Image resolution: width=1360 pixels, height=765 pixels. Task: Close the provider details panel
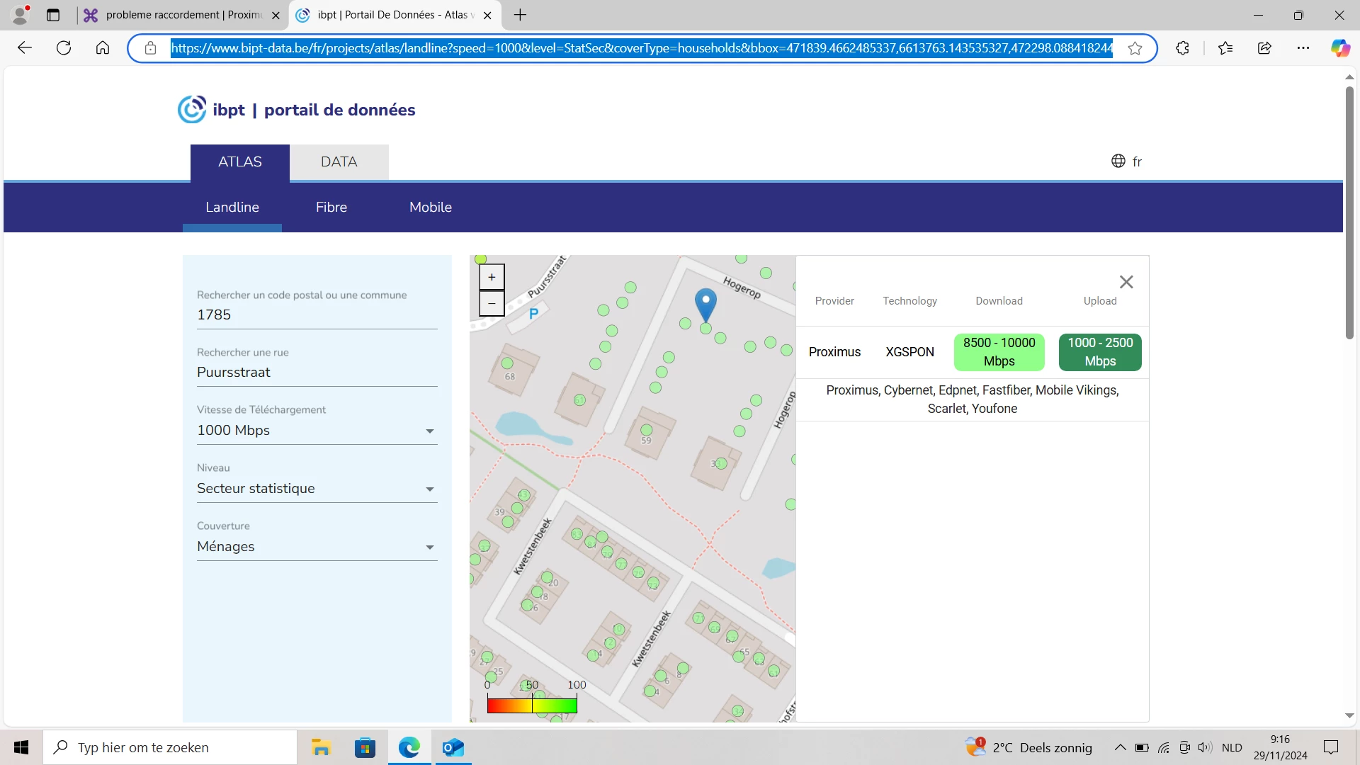point(1126,282)
